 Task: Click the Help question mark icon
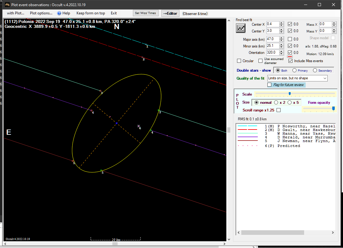(59, 13)
